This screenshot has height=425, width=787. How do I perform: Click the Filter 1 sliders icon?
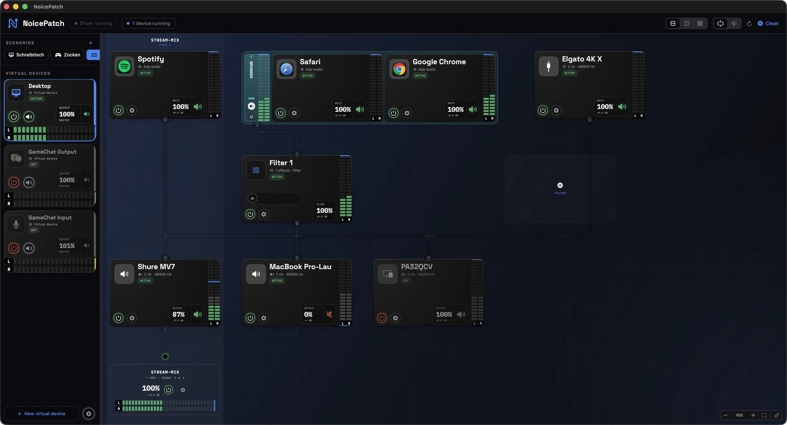point(256,170)
